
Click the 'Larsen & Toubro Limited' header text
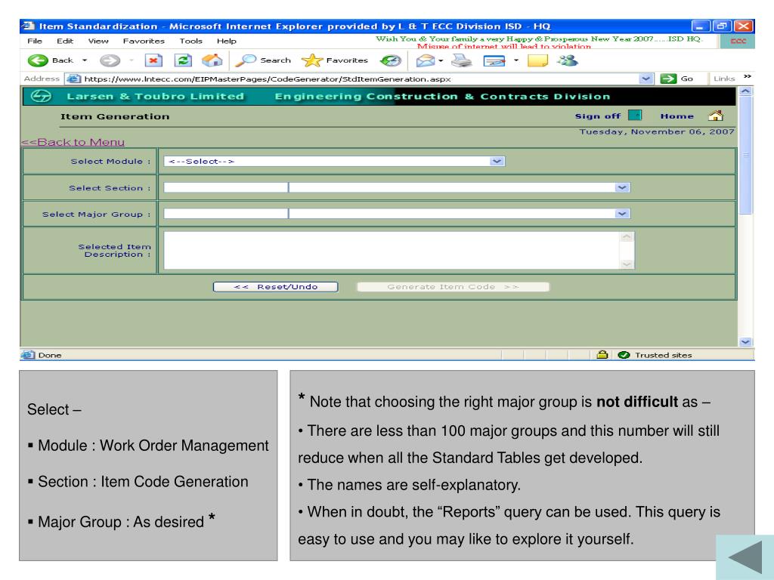[x=156, y=97]
